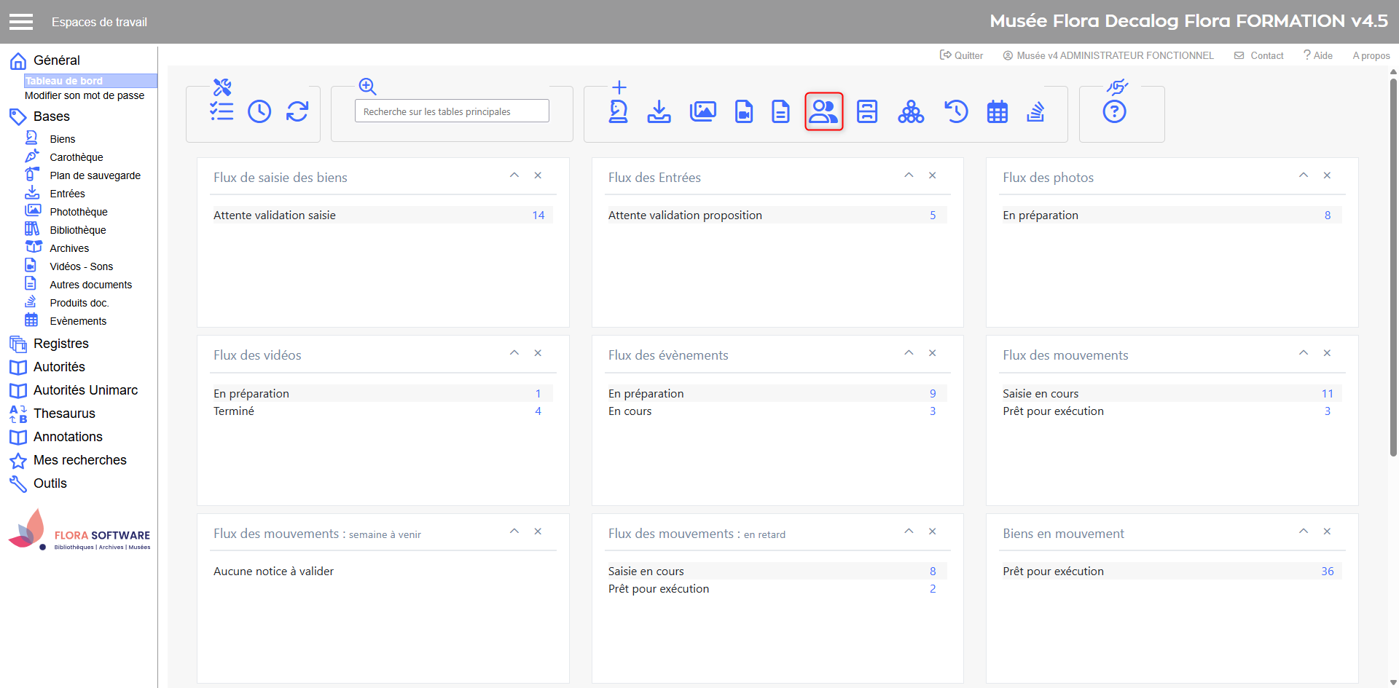This screenshot has height=688, width=1399.
Task: Close the Biens en mouvement panel
Action: tap(1327, 531)
